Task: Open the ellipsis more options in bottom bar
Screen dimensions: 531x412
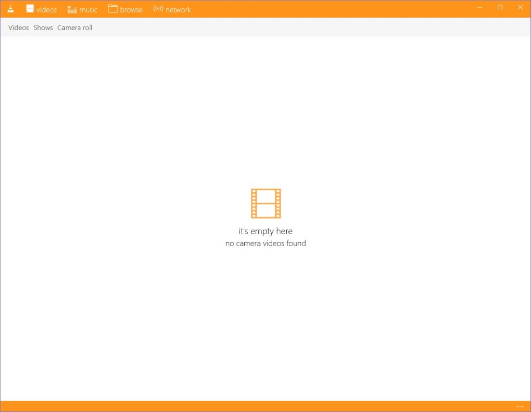Action: 520,406
